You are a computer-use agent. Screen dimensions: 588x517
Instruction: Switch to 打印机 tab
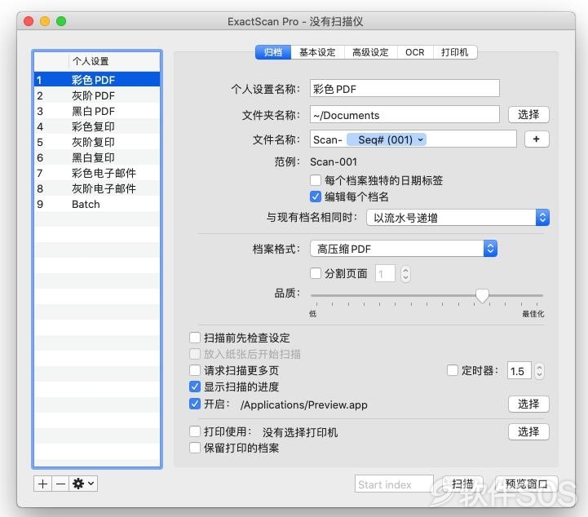click(x=455, y=52)
